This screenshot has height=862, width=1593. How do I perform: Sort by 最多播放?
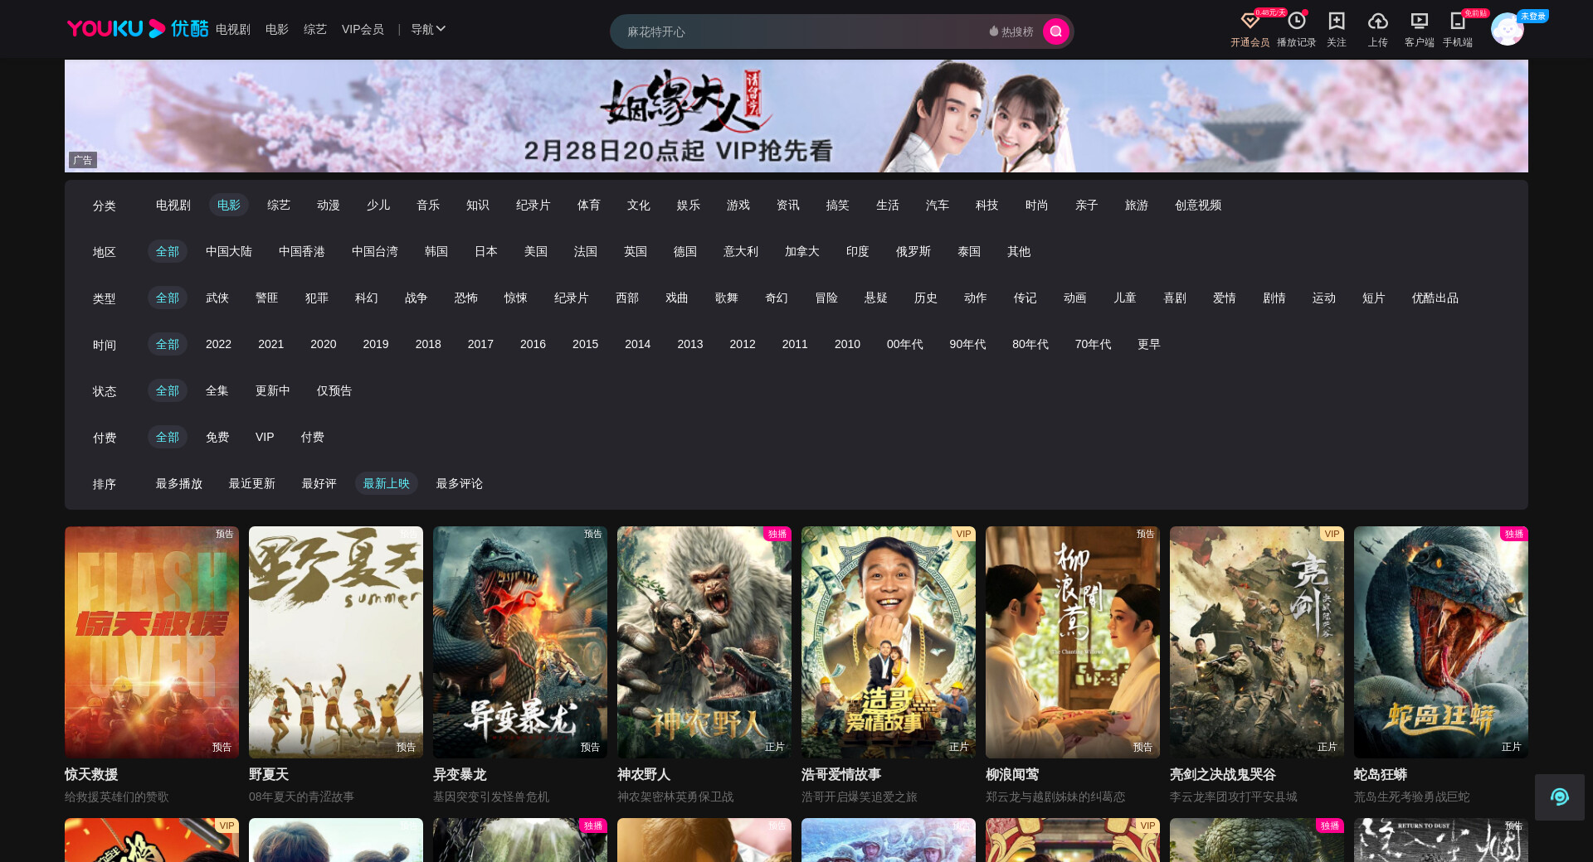coord(178,483)
